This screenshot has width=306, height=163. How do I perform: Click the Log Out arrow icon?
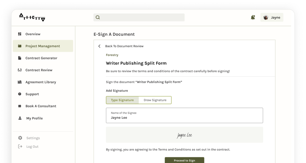pos(20,147)
